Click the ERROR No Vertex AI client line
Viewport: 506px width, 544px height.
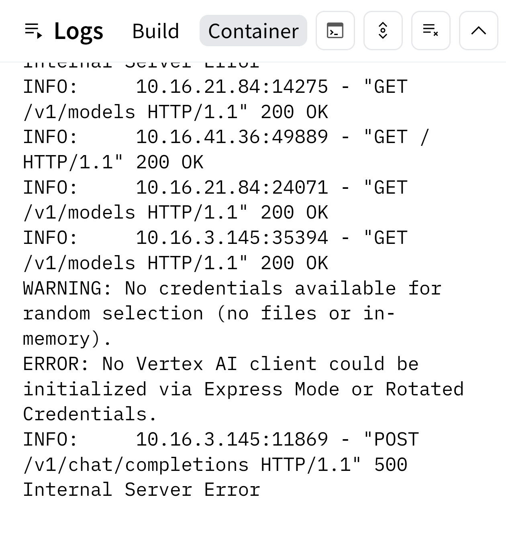tap(220, 364)
